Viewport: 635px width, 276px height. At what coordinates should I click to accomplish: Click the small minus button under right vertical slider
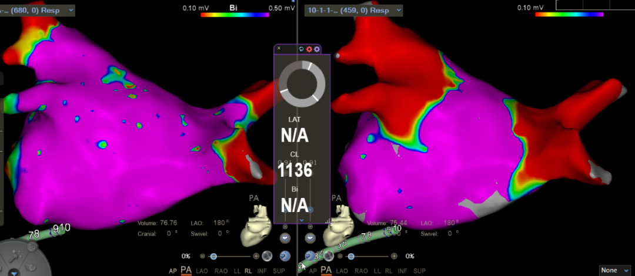[x=310, y=227]
